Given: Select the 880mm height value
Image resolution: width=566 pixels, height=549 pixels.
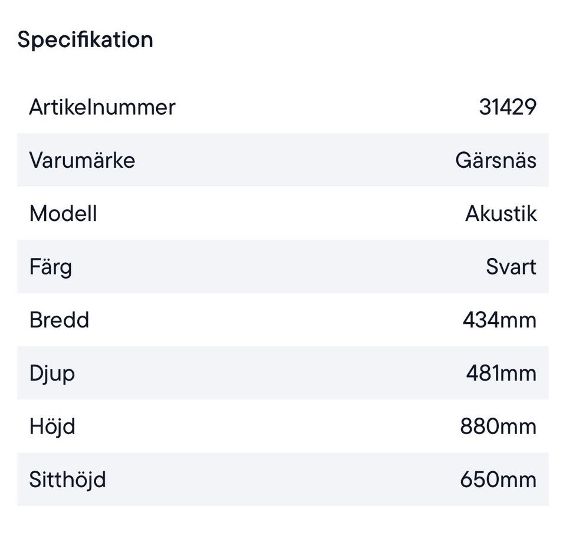Looking at the screenshot, I should coord(498,426).
